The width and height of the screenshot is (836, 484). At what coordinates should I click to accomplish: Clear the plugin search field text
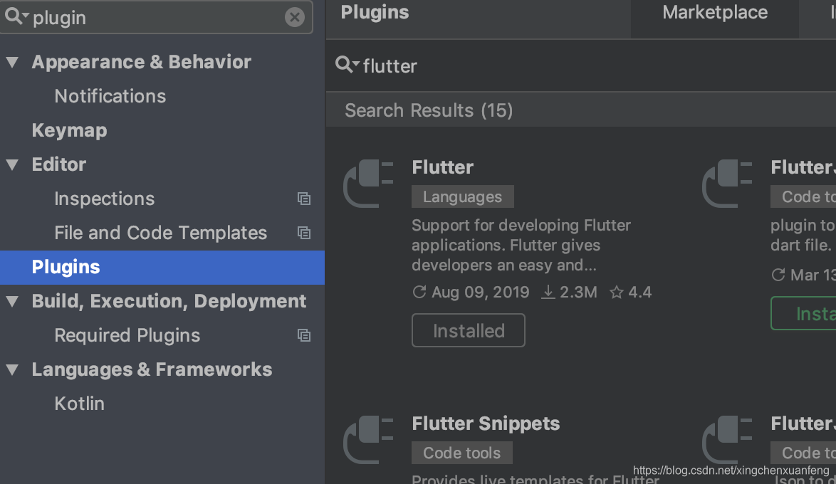(x=295, y=17)
